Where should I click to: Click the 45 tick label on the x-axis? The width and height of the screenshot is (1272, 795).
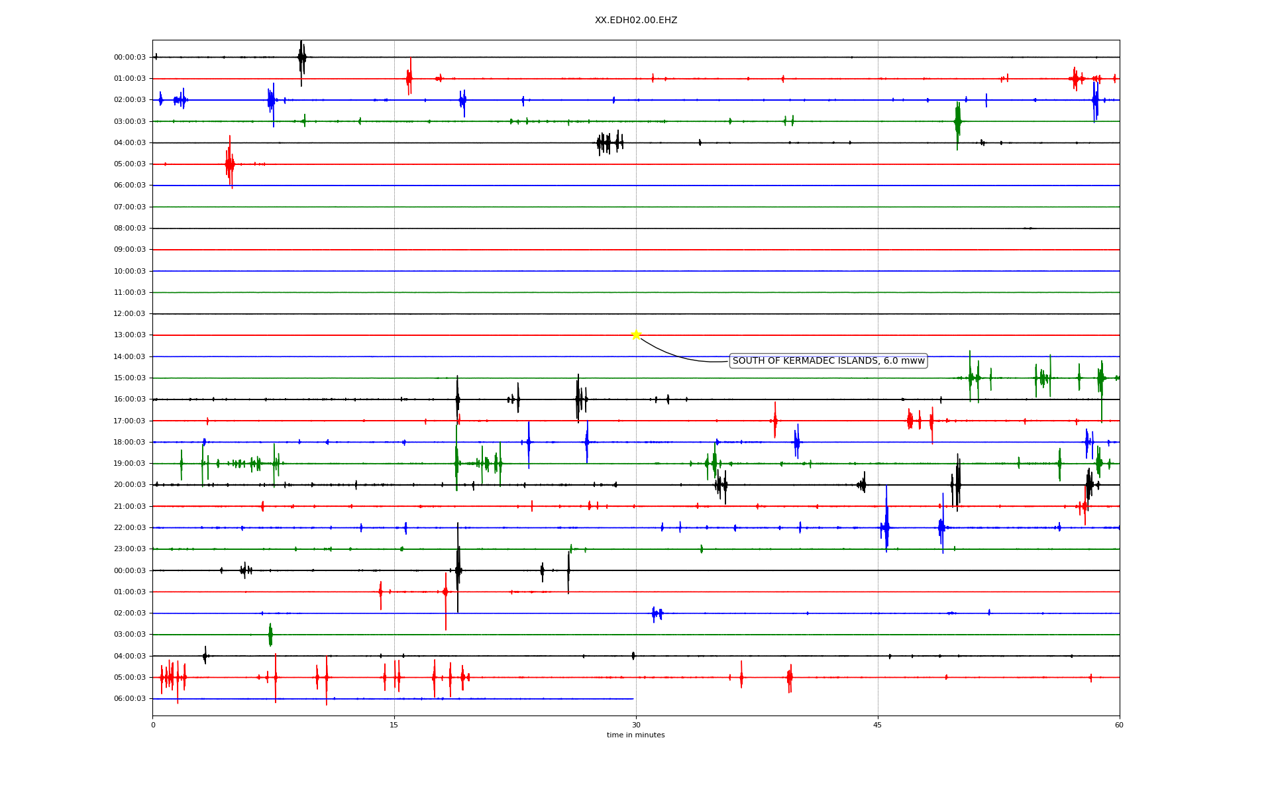click(878, 725)
